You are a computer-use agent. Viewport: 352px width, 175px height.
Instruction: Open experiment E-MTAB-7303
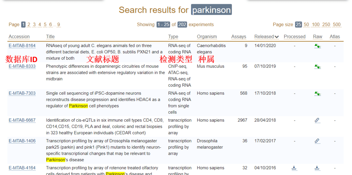point(22,93)
